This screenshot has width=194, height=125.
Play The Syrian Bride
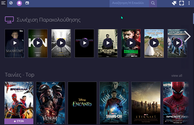[x=154, y=43]
